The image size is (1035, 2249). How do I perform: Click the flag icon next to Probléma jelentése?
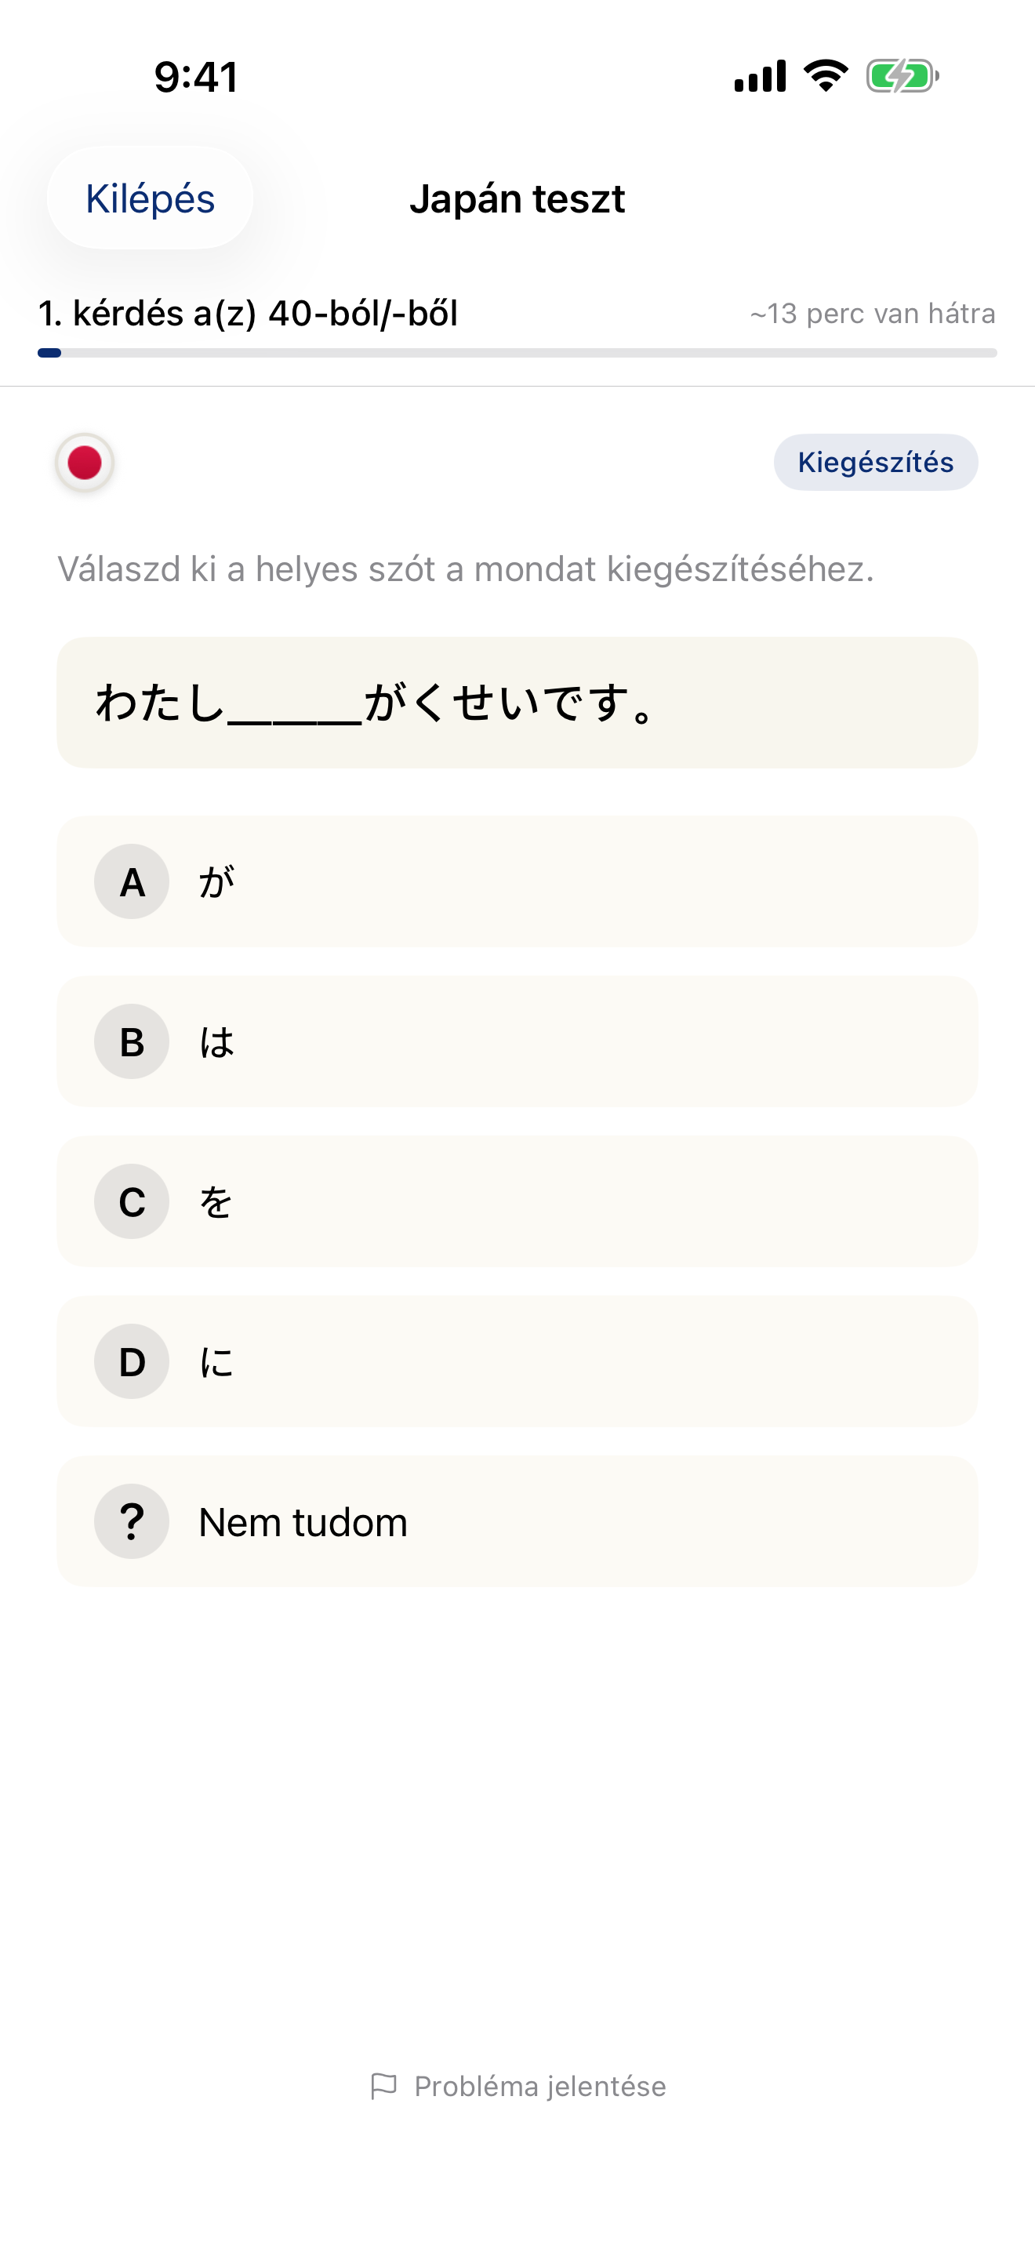point(386,2086)
